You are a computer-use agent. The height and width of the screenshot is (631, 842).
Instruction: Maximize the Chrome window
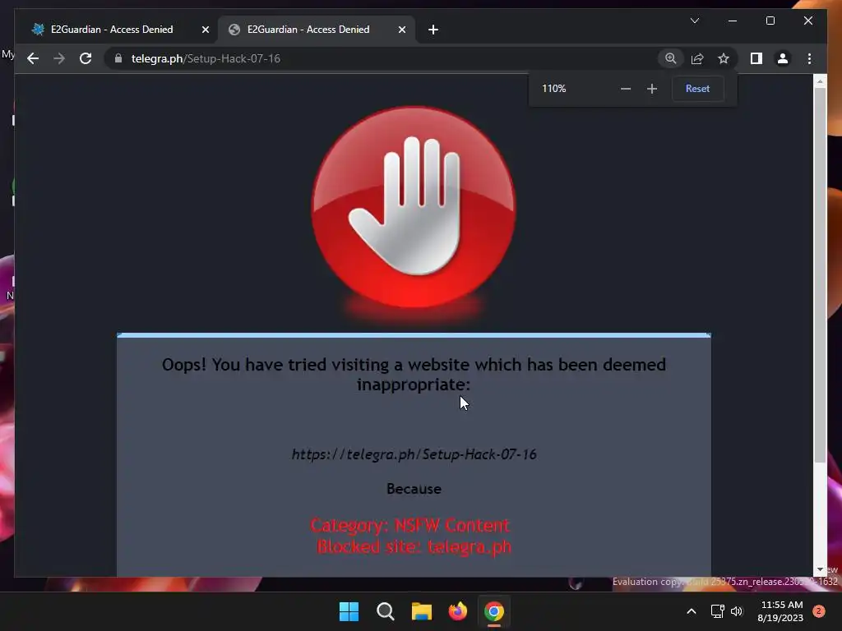[x=770, y=21]
